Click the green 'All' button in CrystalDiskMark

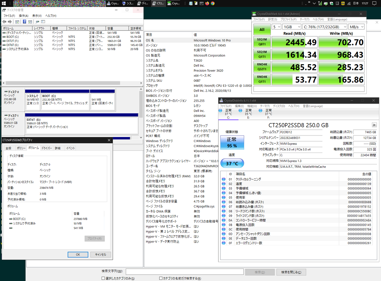(262, 30)
